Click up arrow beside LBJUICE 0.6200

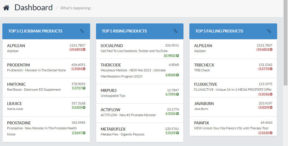pos(84,107)
